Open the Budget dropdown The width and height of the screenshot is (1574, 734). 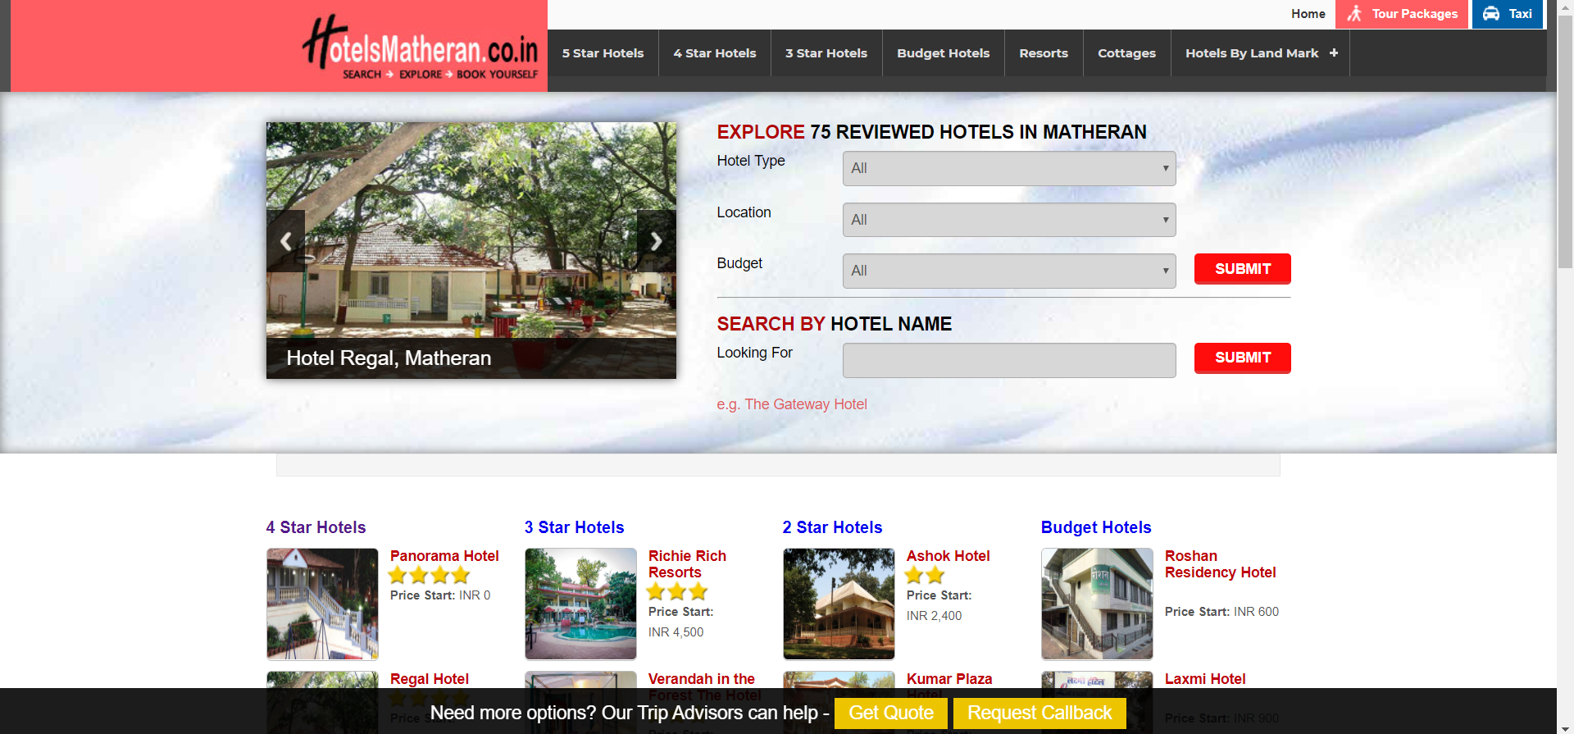[x=1009, y=271]
